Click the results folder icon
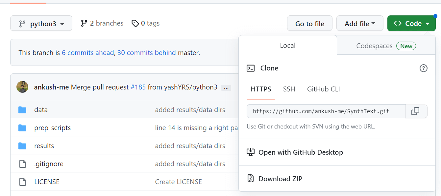The image size is (441, 196). coord(22,146)
